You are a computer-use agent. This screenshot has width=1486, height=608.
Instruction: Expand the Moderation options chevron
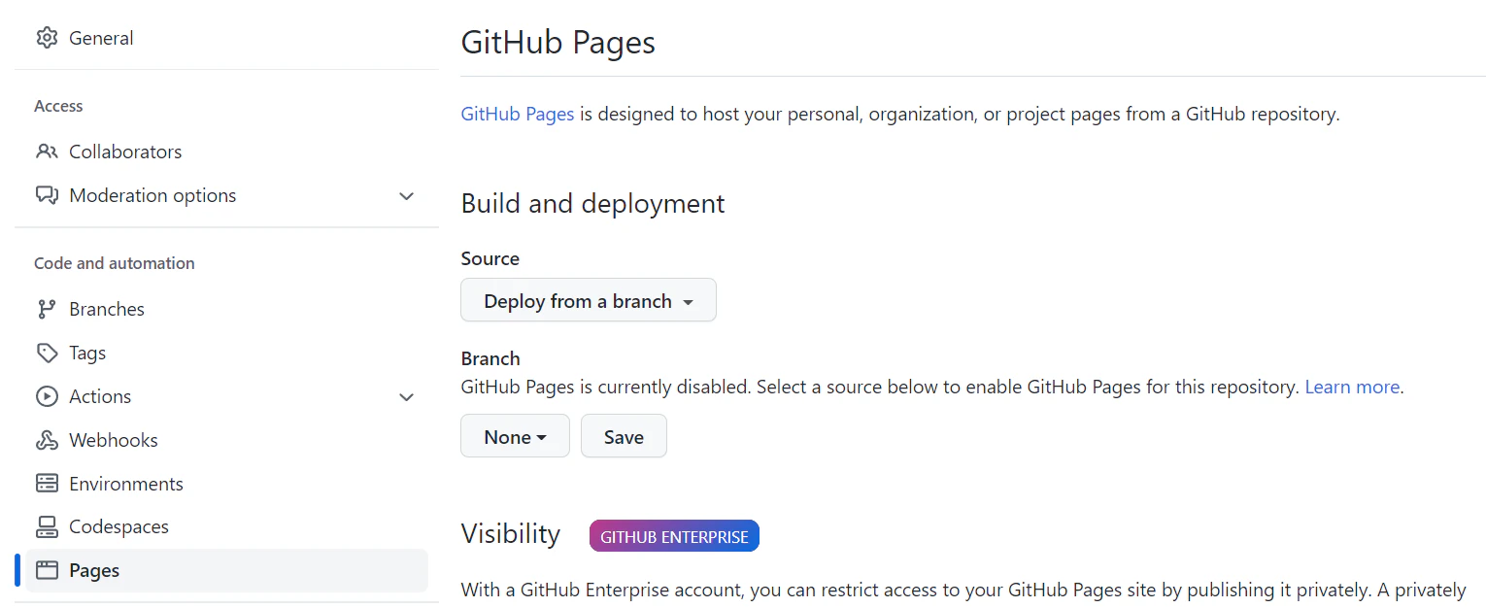407,196
